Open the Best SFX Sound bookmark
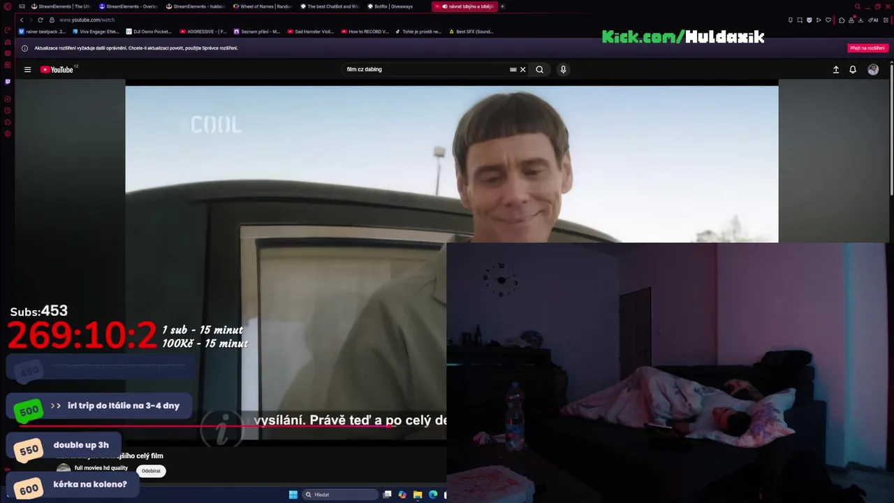894x503 pixels. (x=471, y=31)
